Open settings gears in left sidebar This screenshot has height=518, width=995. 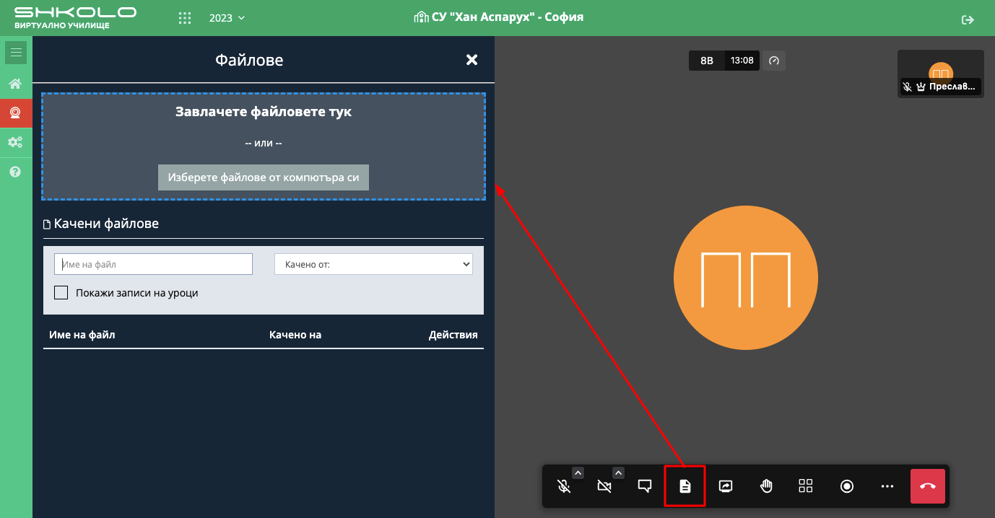click(15, 142)
